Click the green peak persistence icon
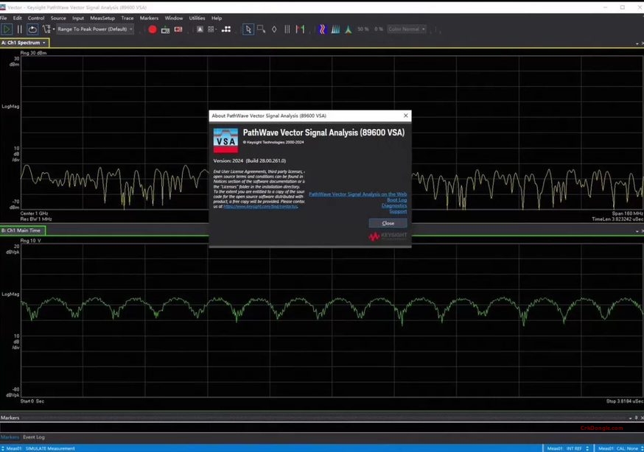The width and height of the screenshot is (644, 452). (349, 29)
